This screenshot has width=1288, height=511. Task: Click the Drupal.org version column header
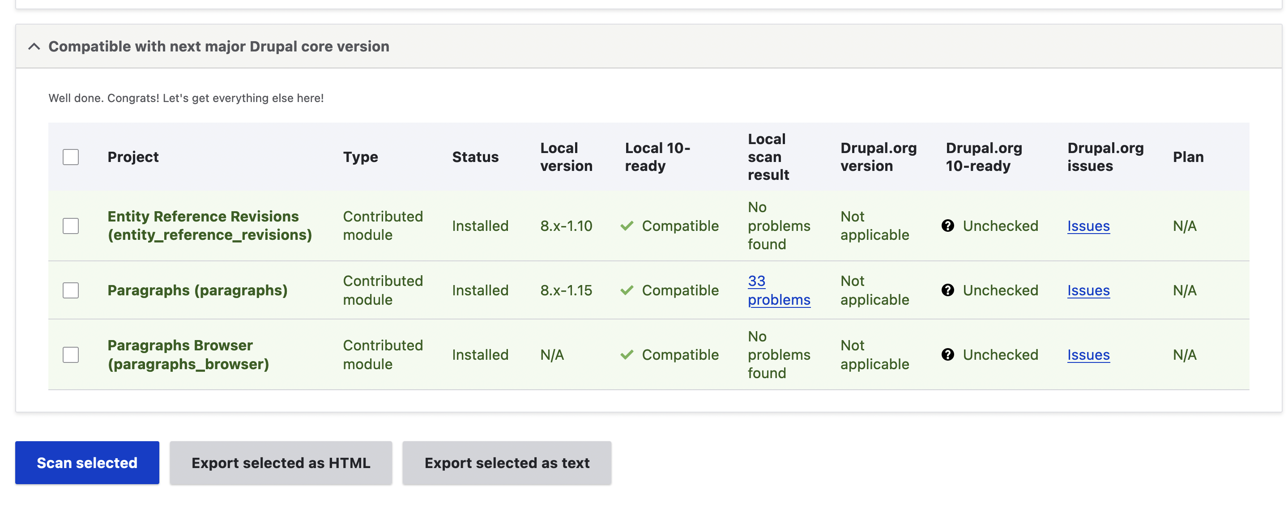click(878, 157)
